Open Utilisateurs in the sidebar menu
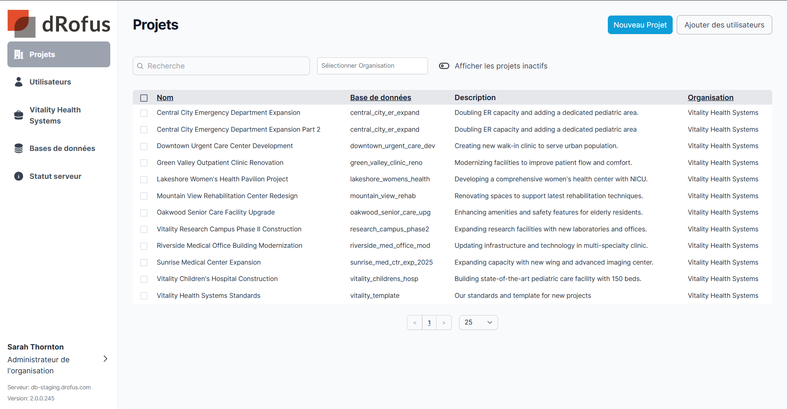This screenshot has height=409, width=787. click(50, 82)
